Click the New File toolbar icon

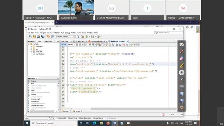tap(30, 36)
